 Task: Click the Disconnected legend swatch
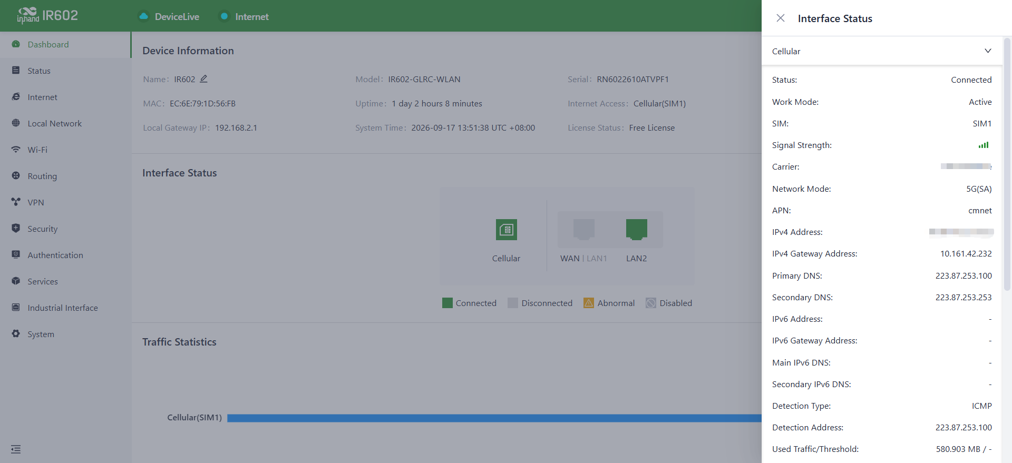coord(513,303)
